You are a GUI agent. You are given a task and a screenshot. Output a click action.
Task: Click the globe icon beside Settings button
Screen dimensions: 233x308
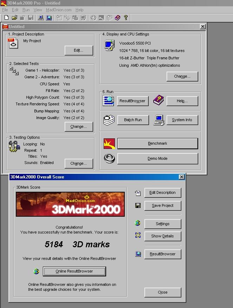click(x=138, y=223)
